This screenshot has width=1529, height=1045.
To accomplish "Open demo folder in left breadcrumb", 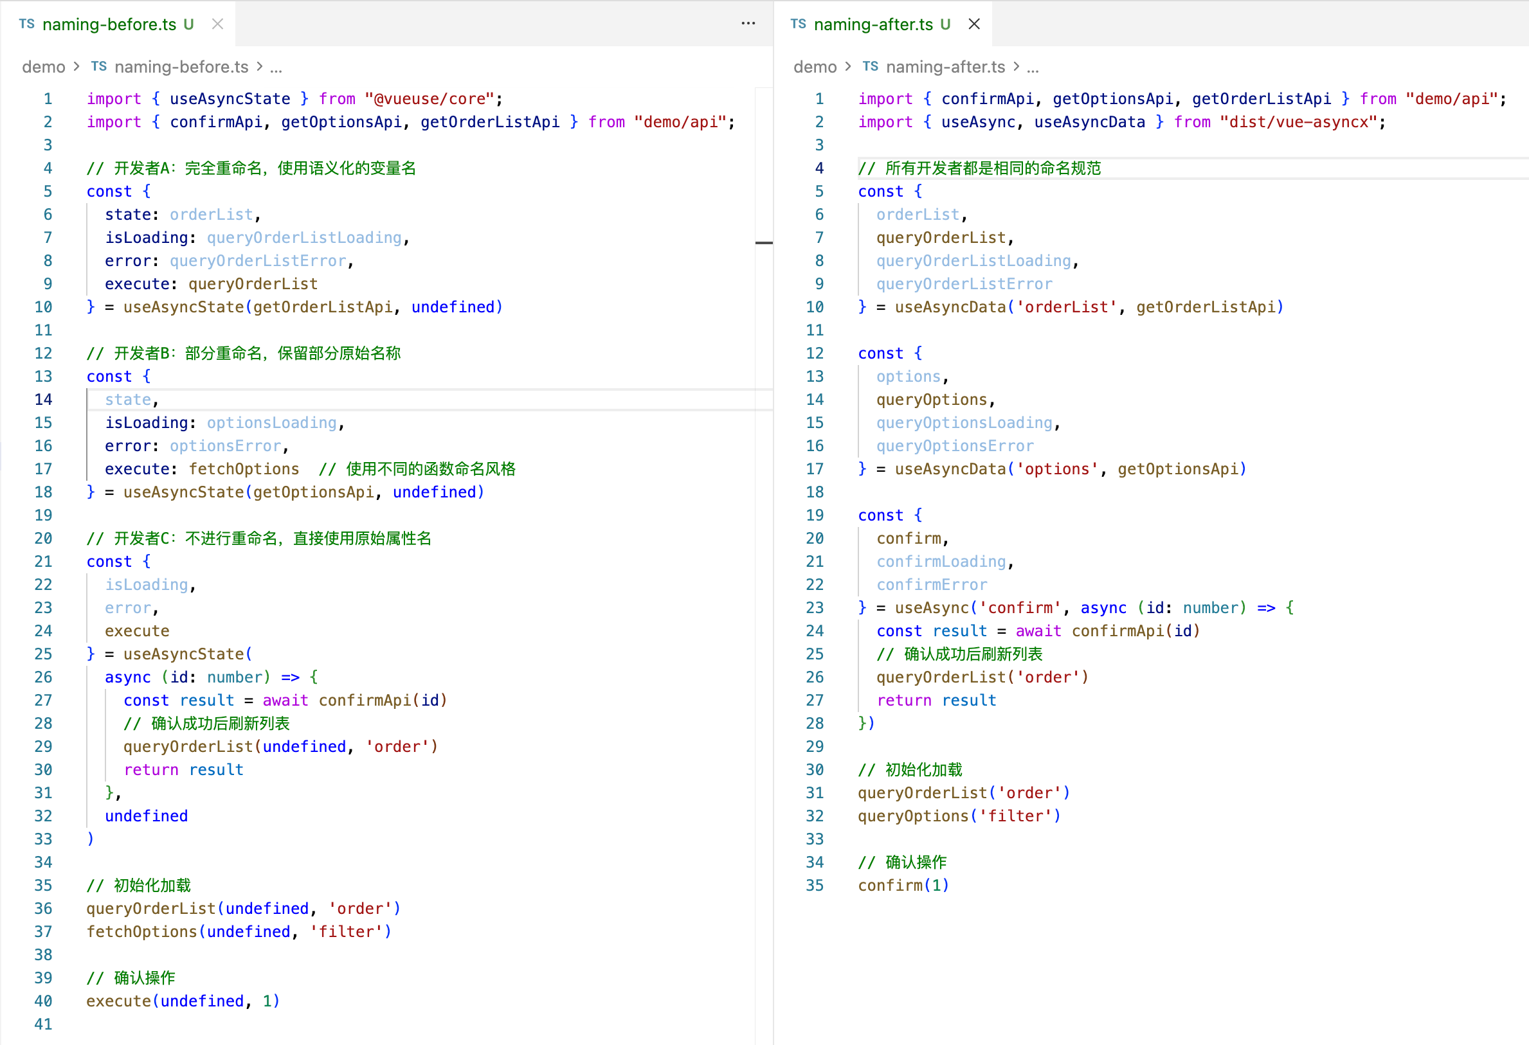I will [44, 67].
